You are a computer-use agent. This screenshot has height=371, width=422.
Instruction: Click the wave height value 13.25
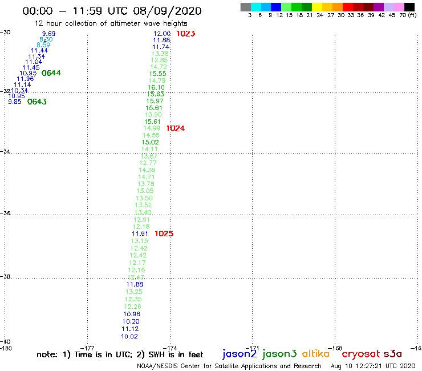(x=134, y=292)
